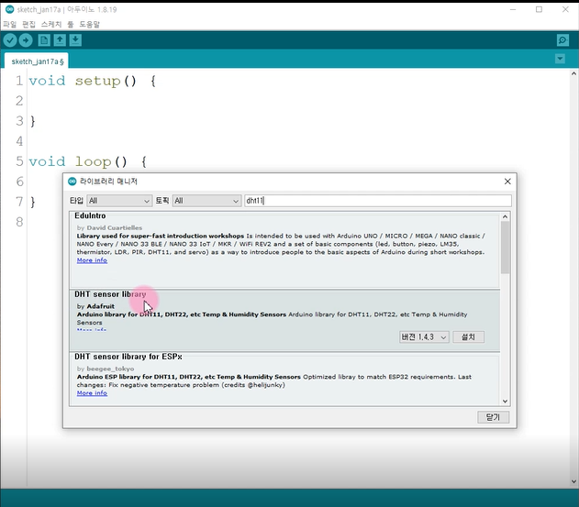The image size is (579, 507).
Task: Open the 스케치 menu
Action: pyautogui.click(x=51, y=25)
